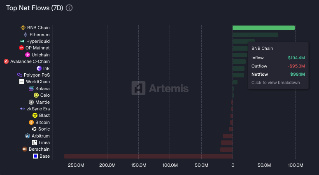Select the Avalanche C-Chain netflow bar
Image resolution: width=319 pixels, height=175 pixels.
[239, 61]
